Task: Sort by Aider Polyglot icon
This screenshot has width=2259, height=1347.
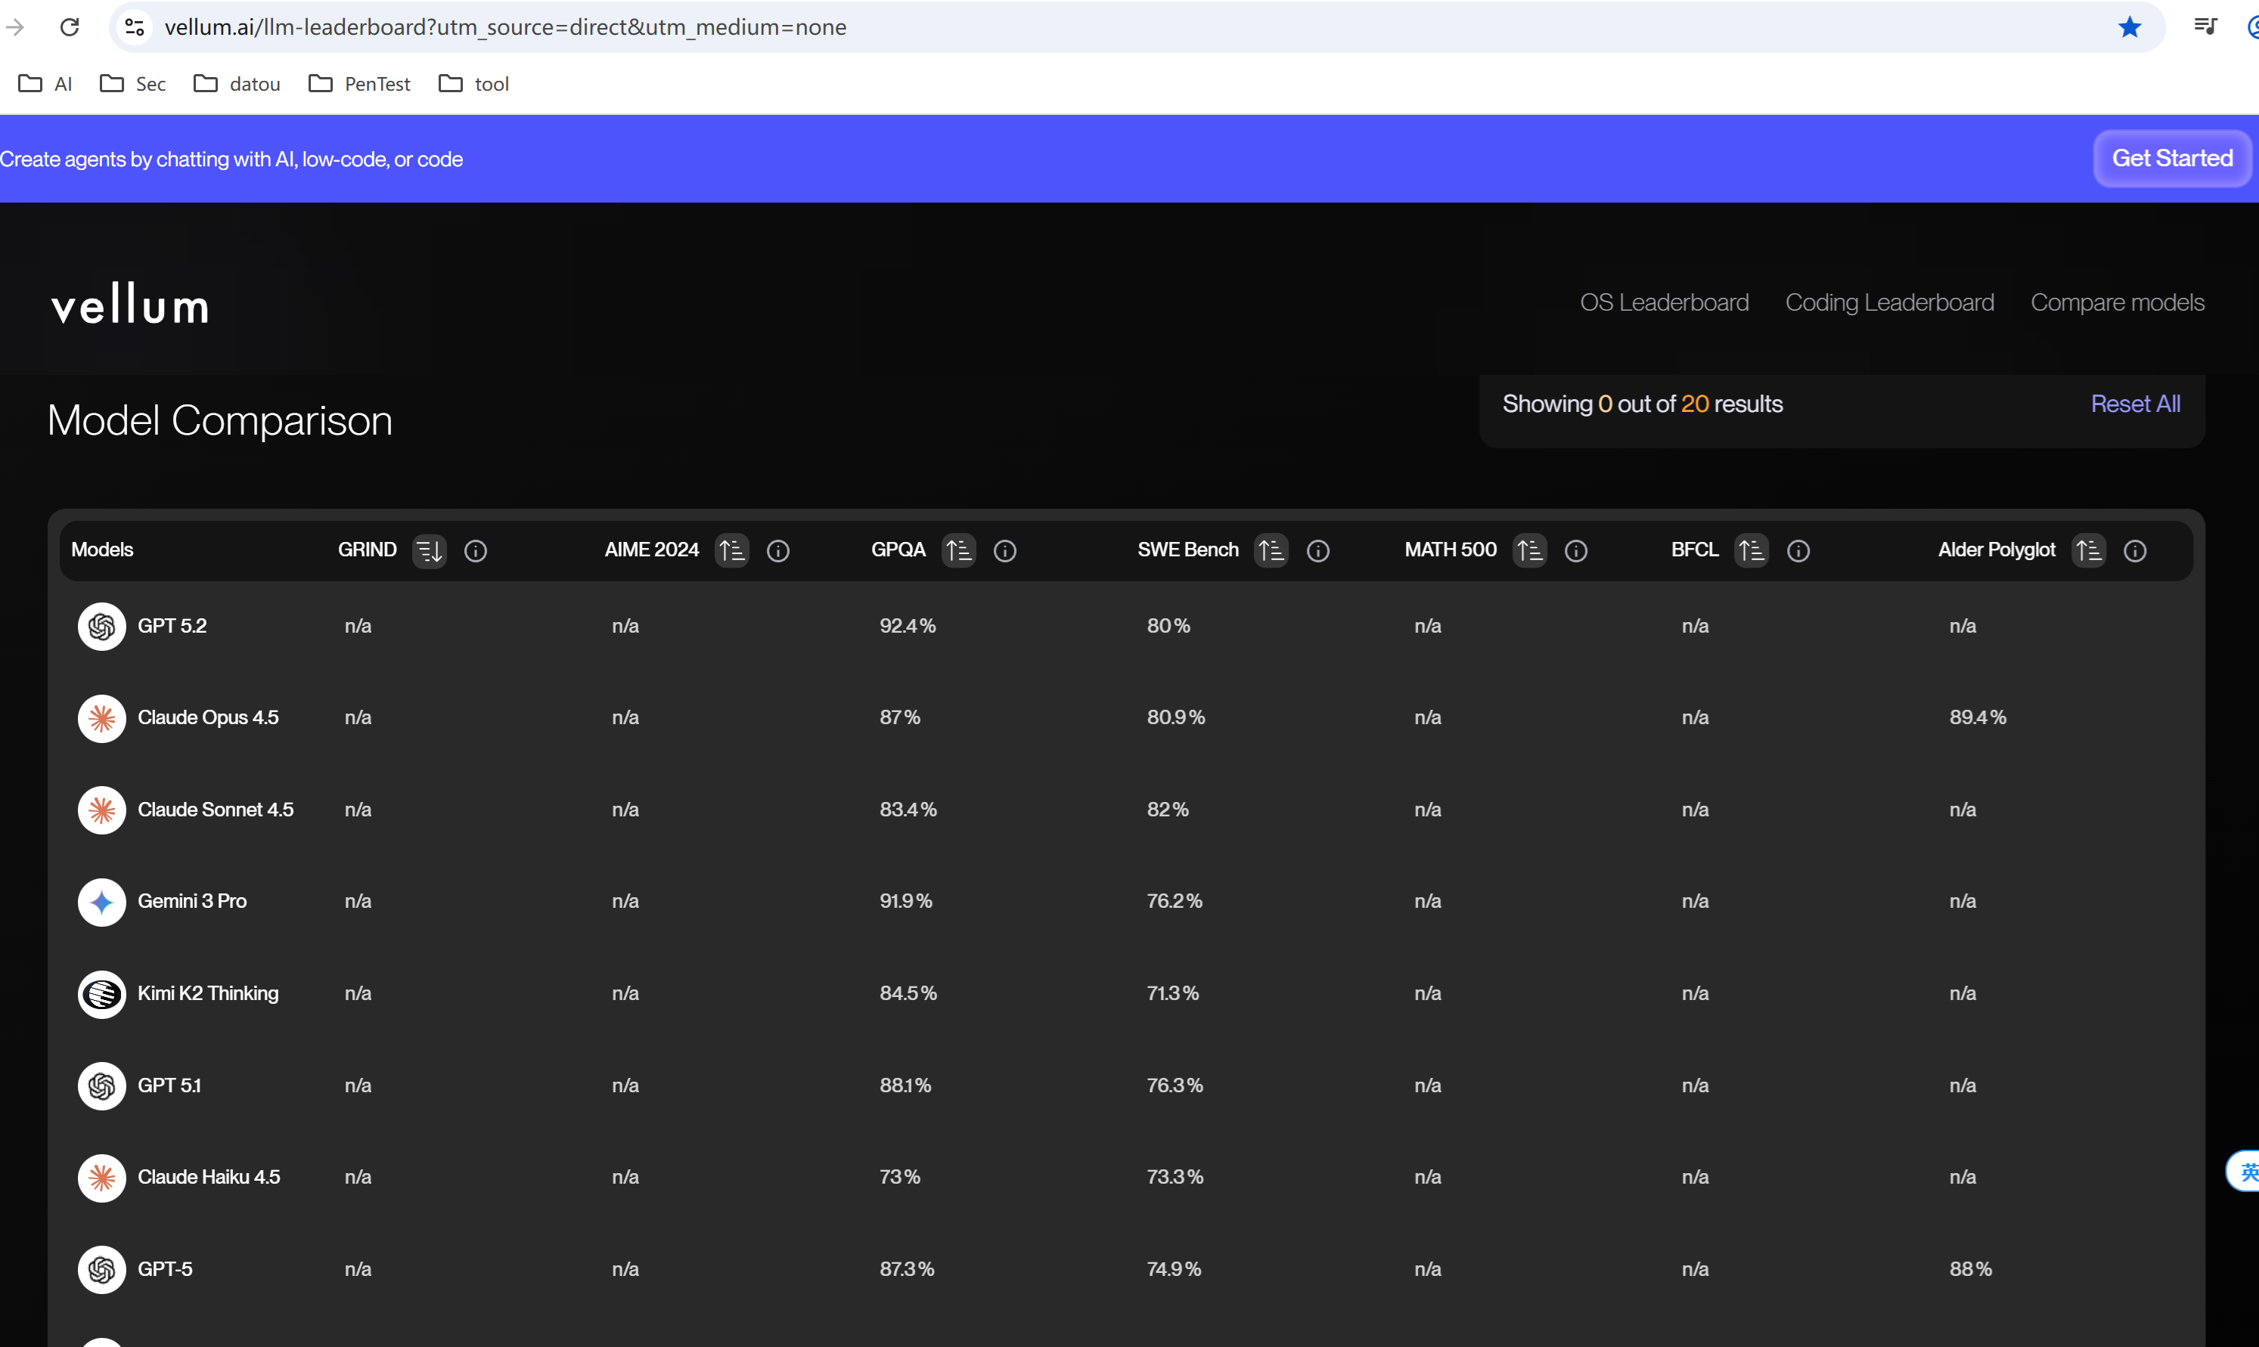Action: click(x=2088, y=550)
